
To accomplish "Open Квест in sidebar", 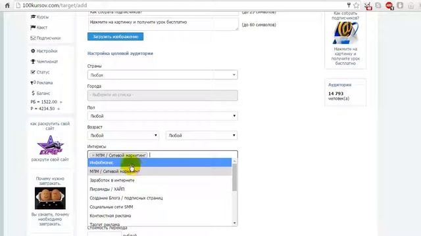I will [x=42, y=28].
